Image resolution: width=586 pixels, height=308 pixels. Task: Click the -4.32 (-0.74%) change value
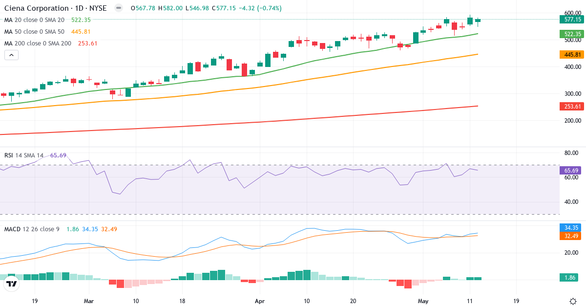[x=261, y=8]
